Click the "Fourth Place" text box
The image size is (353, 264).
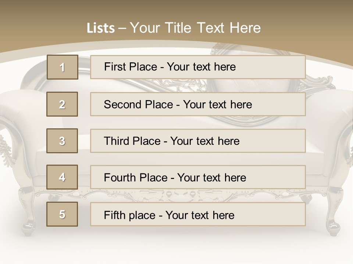coord(198,177)
